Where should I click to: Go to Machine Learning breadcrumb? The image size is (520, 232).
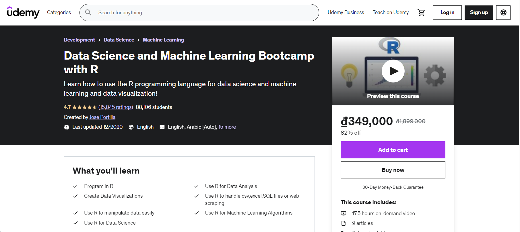coord(163,40)
